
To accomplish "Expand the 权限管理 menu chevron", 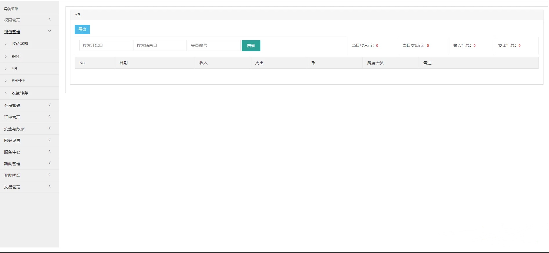I will (x=49, y=19).
